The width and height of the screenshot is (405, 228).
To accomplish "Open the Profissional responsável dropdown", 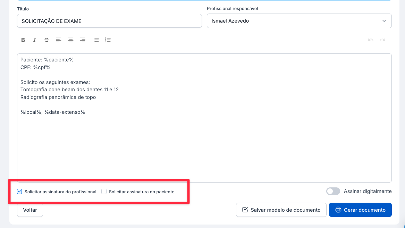I will 299,21.
